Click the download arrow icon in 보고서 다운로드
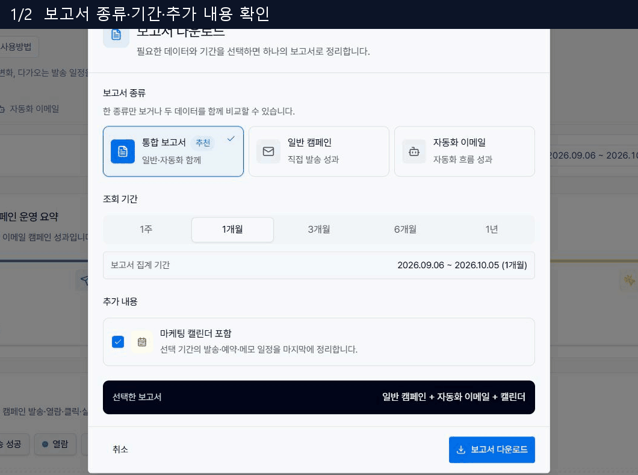This screenshot has height=475, width=638. 460,449
